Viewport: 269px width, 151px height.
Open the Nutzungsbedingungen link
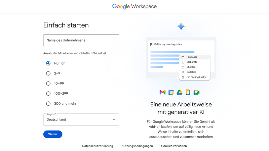[137, 146]
